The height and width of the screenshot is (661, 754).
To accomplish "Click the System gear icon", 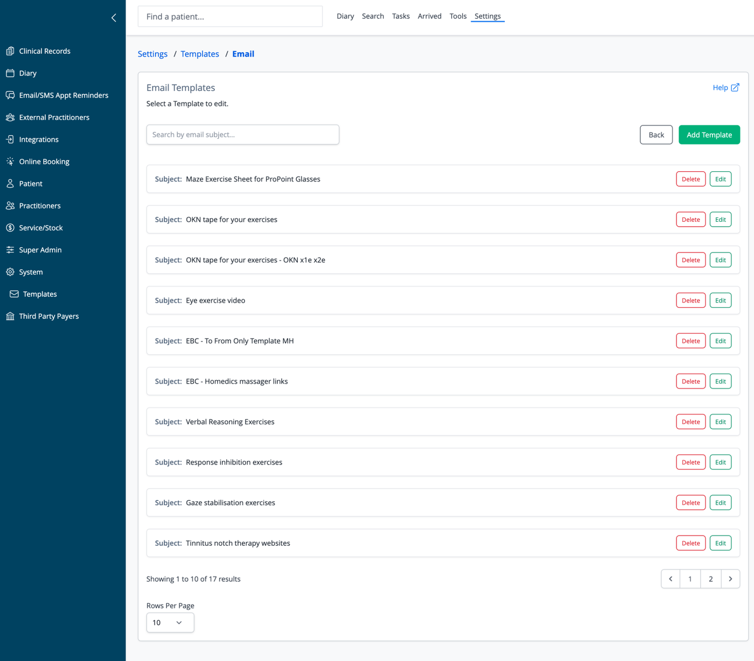I will [10, 272].
